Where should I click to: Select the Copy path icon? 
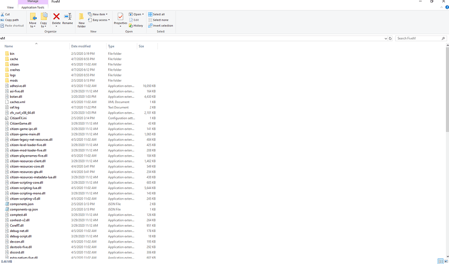(x=10, y=20)
